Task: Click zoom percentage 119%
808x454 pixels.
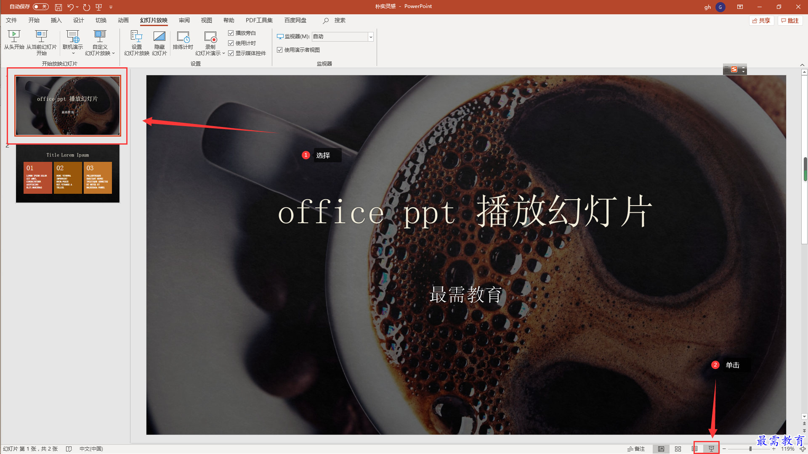Action: [x=788, y=449]
